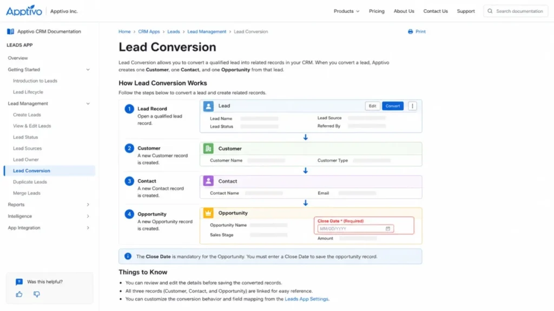Go to Home breadcrumb
554x311 pixels.
pos(124,31)
